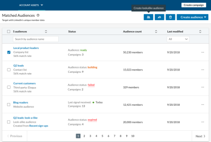Click Campaigns: 13 text
Screen dimensions: 211x142
[x=76, y=106]
